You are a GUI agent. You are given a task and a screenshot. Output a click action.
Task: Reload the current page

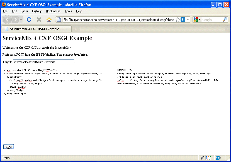tap(29, 19)
